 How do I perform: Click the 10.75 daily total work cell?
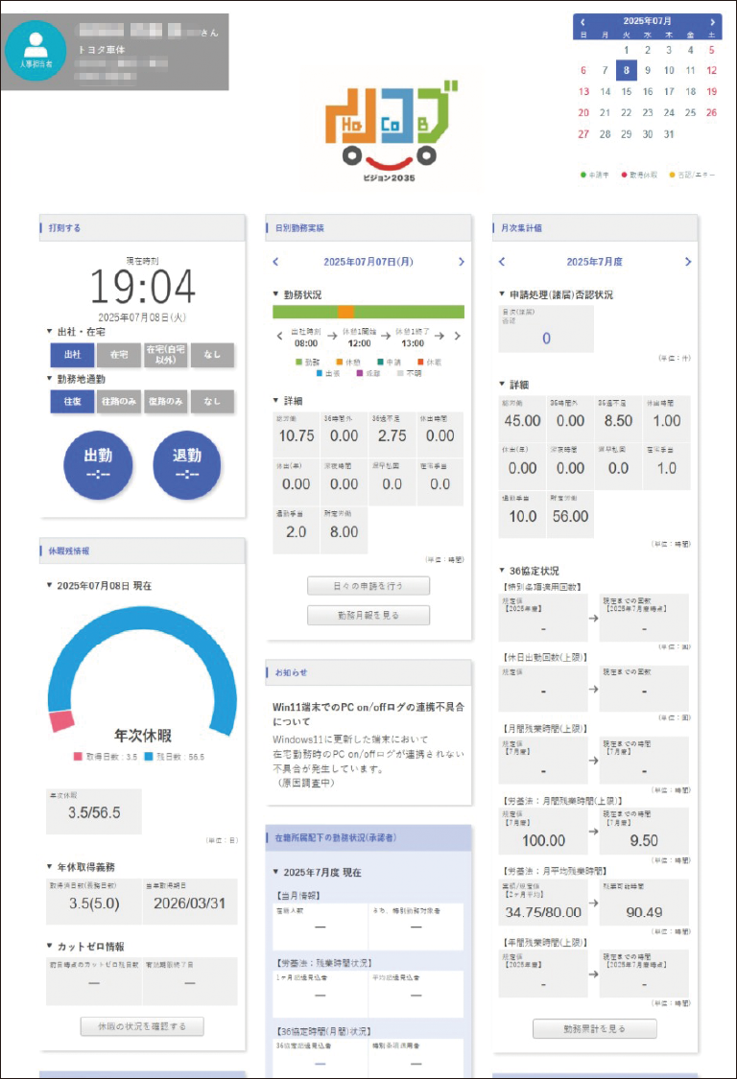pyautogui.click(x=297, y=434)
